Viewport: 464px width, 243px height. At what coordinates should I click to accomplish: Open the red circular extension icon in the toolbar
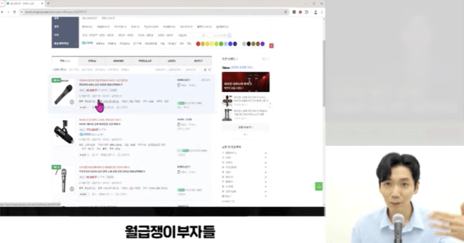[300, 12]
